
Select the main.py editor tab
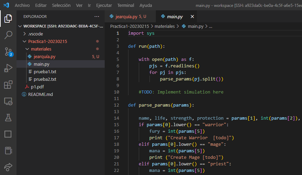pyautogui.click(x=176, y=17)
